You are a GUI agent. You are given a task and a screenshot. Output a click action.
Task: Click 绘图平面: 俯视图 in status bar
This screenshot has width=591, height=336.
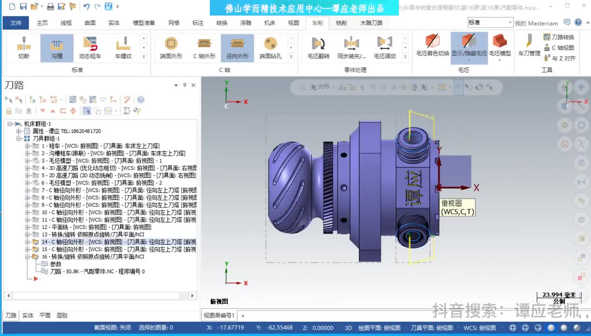point(379,328)
